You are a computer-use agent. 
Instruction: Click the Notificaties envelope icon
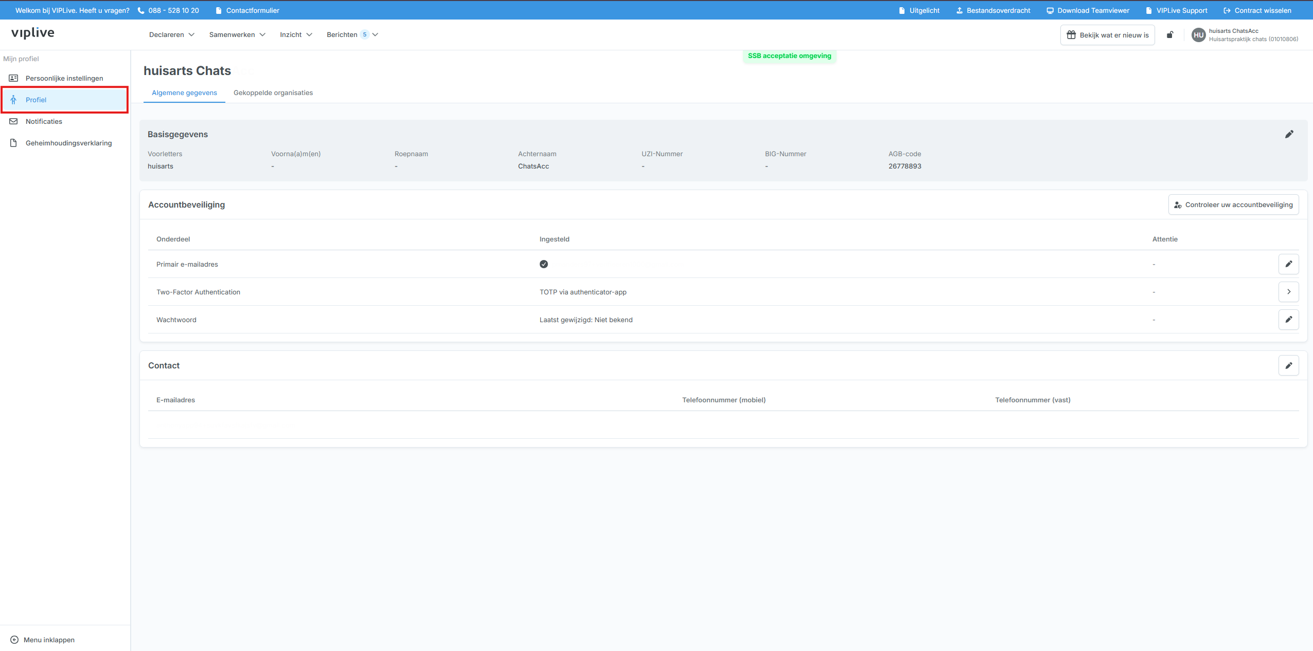click(14, 121)
